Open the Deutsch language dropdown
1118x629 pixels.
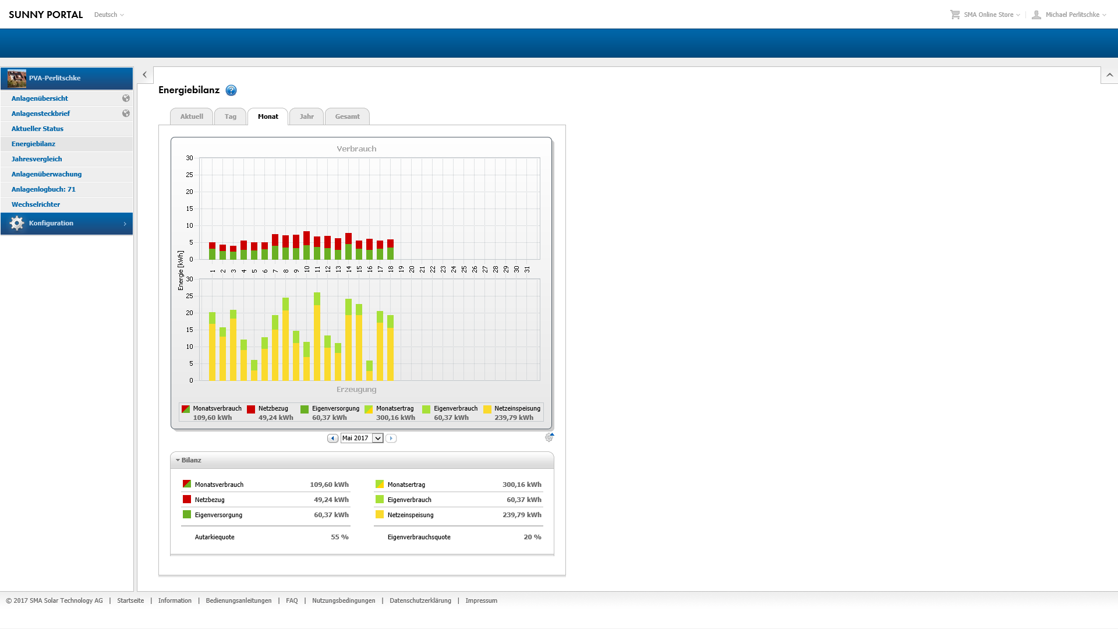109,15
